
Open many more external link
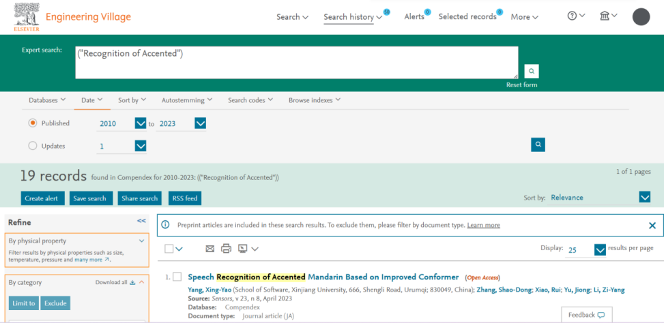[x=92, y=260]
